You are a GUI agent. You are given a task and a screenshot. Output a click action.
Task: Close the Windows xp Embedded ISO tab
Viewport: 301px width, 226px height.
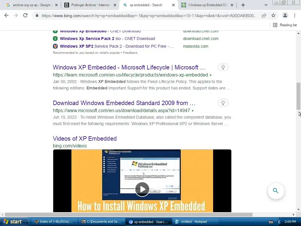coord(232,5)
